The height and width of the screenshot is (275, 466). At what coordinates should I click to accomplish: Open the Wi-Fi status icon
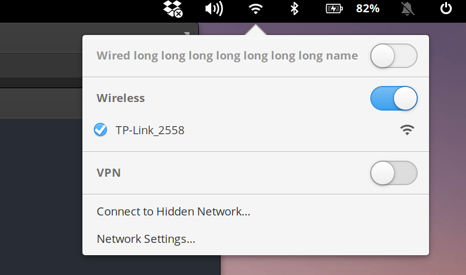[x=256, y=9]
